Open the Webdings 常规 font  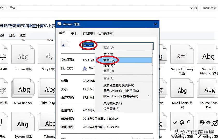click(182, 122)
